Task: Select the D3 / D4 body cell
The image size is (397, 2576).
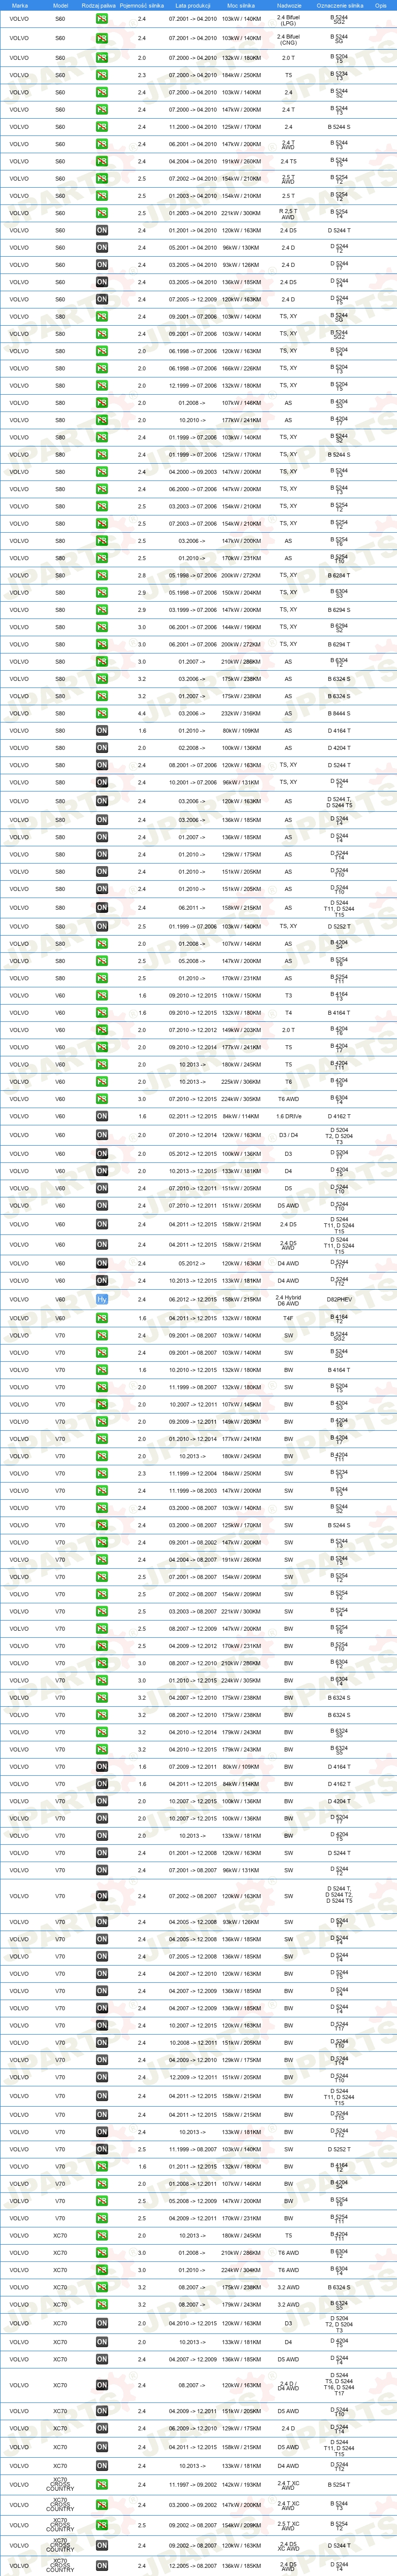Action: click(x=288, y=1135)
